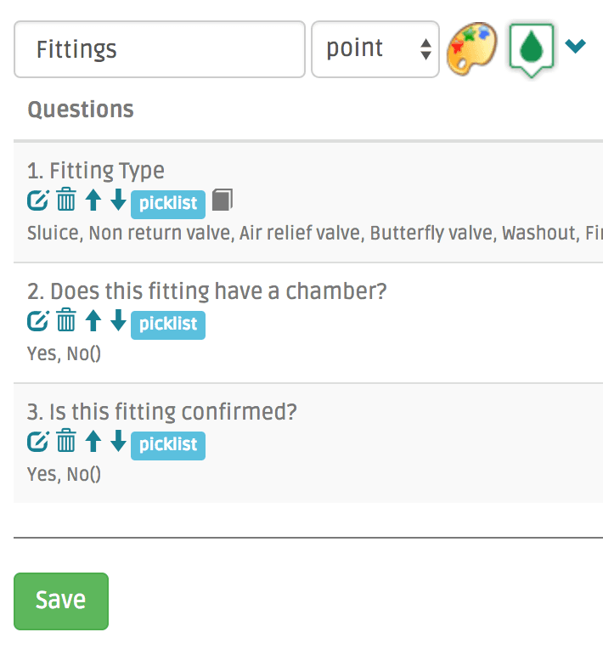This screenshot has height=649, width=603.
Task: Move fitting confirmed question up
Action: pyautogui.click(x=93, y=443)
